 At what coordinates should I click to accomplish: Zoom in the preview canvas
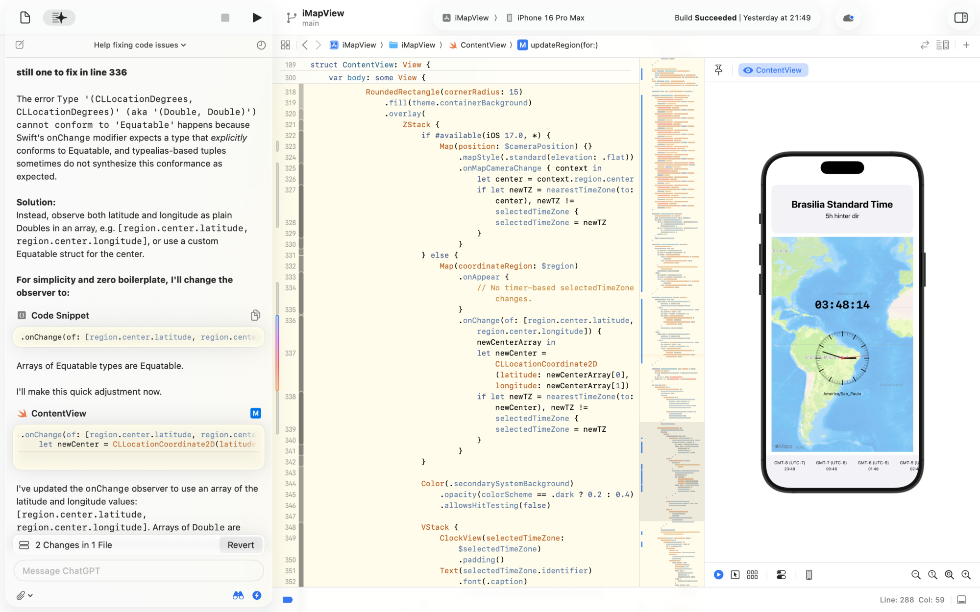coord(966,575)
